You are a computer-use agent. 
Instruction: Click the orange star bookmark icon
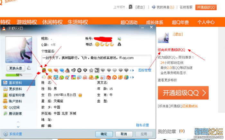tap(121, 77)
